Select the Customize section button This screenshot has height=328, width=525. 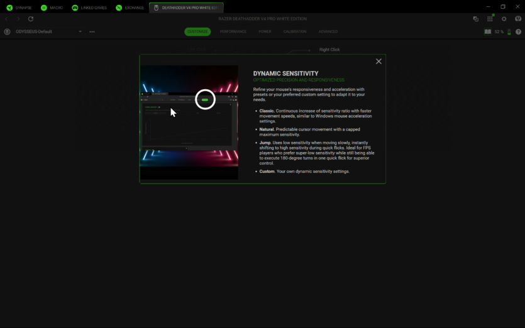click(x=197, y=31)
